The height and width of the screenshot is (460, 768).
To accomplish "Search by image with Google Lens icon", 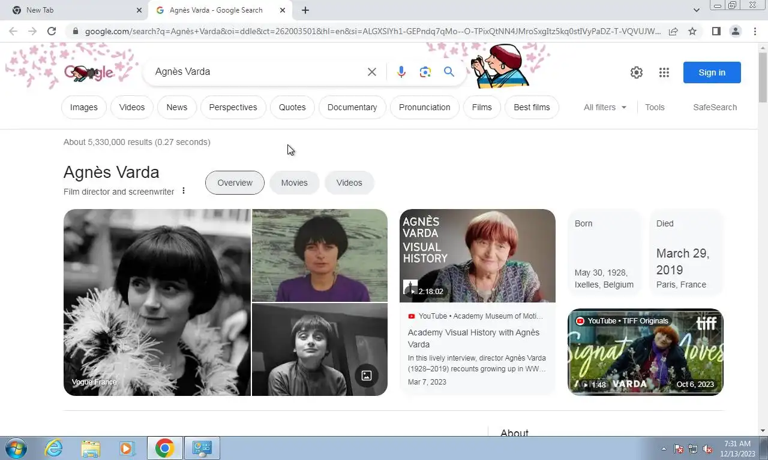I will 425,72.
